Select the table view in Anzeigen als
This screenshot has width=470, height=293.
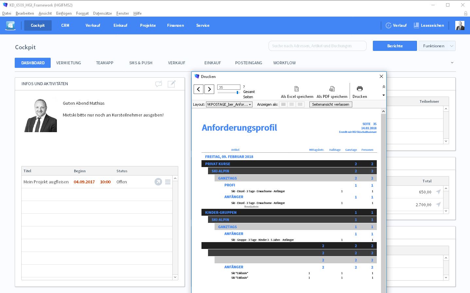point(300,104)
